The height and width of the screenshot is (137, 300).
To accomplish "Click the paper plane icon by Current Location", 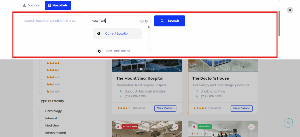I will coord(98,34).
